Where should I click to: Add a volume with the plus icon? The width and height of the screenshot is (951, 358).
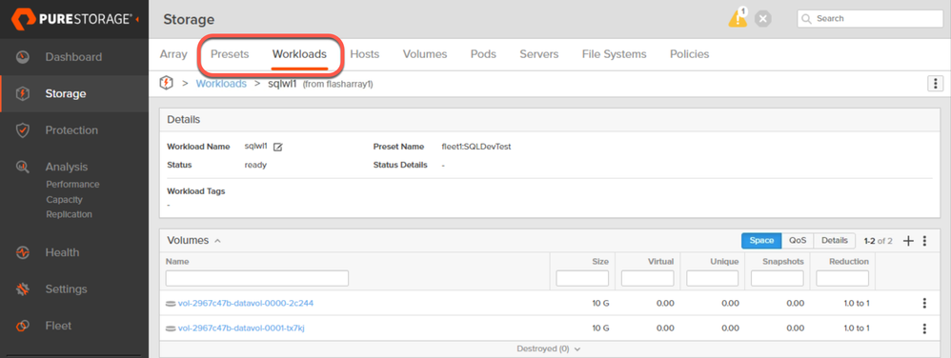pos(908,241)
